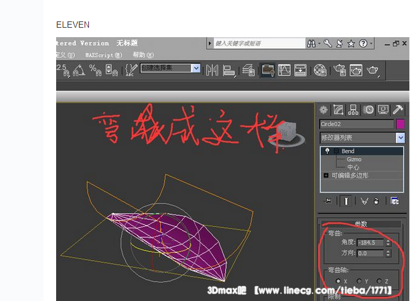Click the keyword search input field
The width and height of the screenshot is (410, 301).
coord(259,43)
